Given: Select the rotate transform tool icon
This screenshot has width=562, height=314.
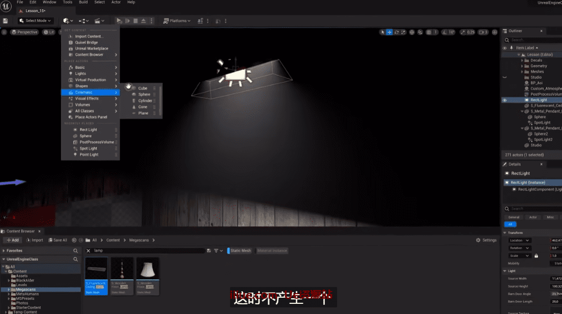Looking at the screenshot, I should click(396, 32).
